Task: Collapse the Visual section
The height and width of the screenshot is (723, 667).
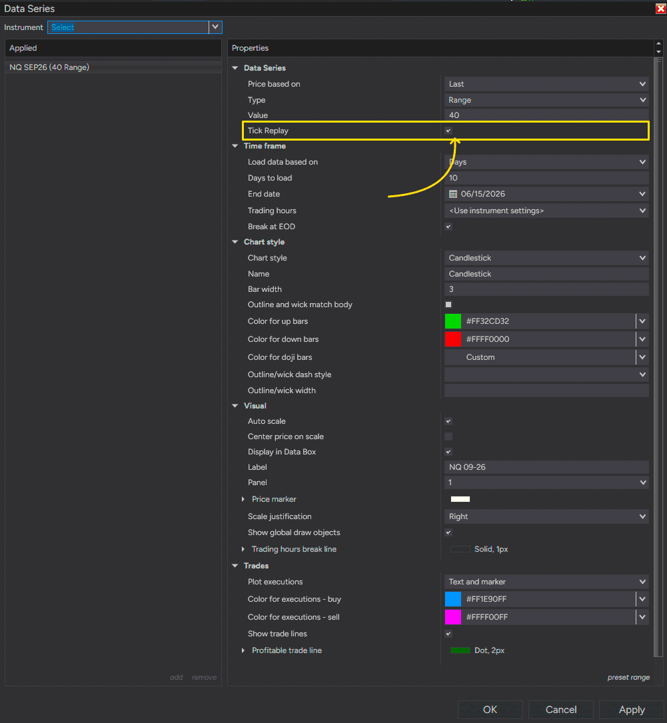Action: (235, 406)
